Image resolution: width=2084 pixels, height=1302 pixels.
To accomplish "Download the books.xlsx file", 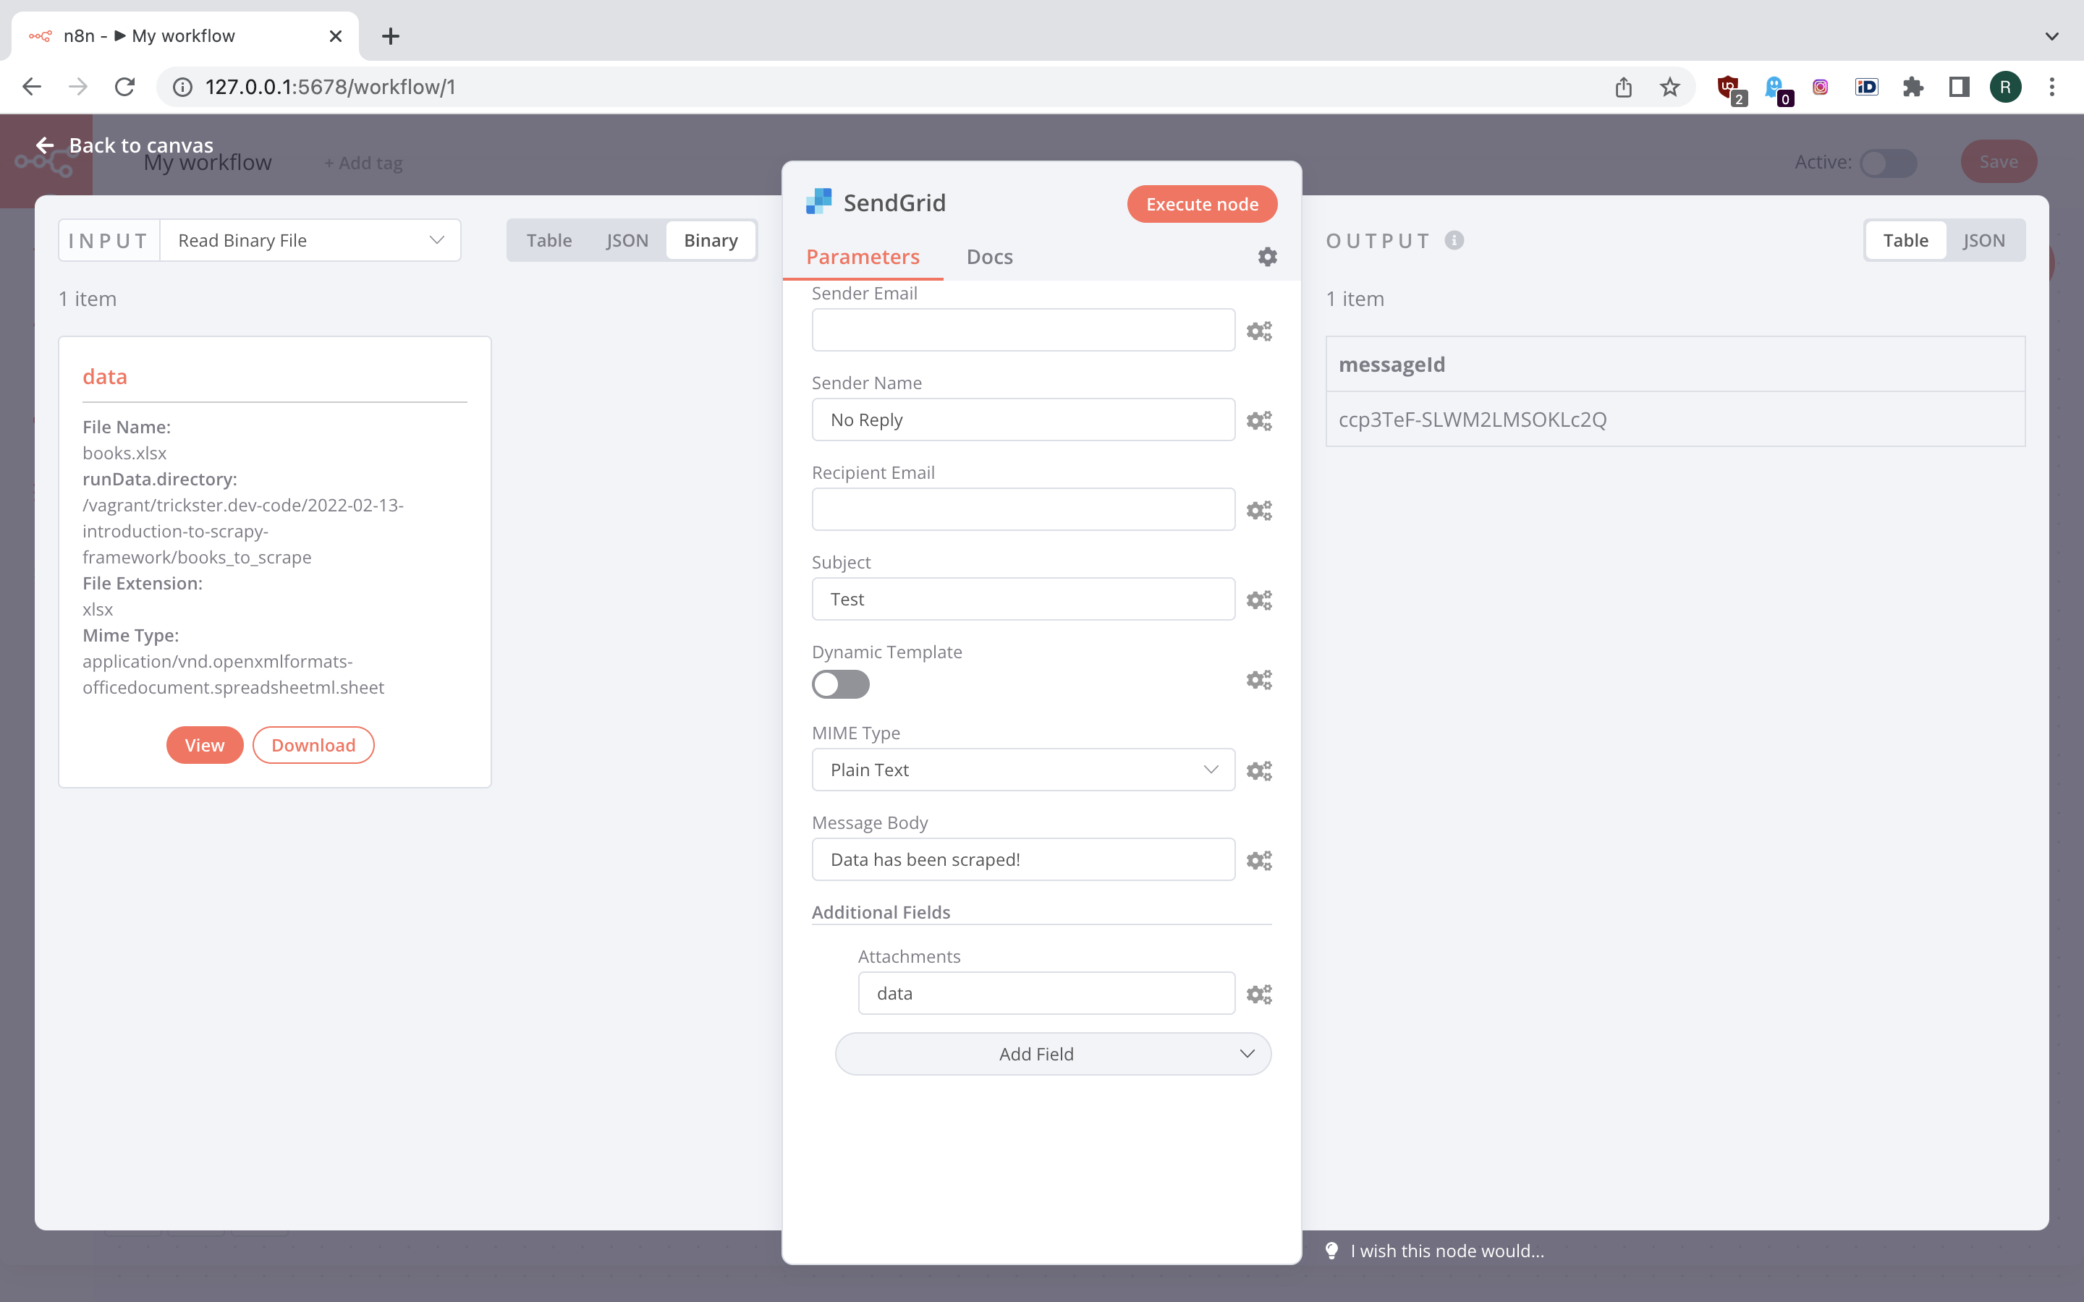I will click(313, 745).
